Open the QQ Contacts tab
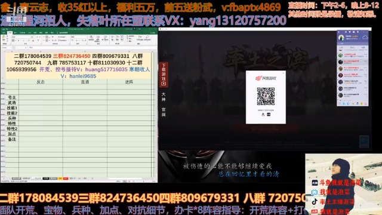This screenshot has width=382, height=215. 353,48
